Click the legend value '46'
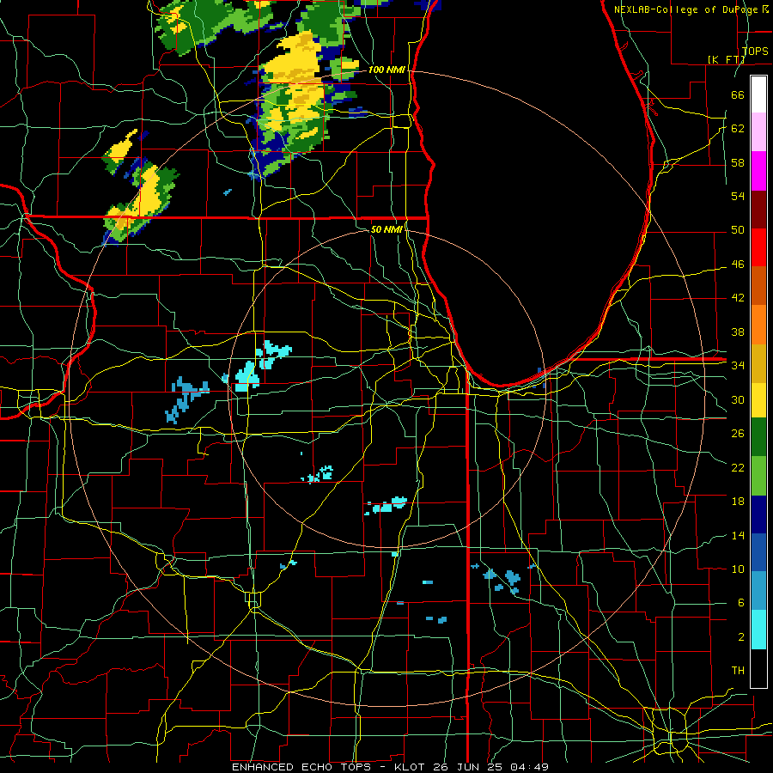 (x=738, y=265)
